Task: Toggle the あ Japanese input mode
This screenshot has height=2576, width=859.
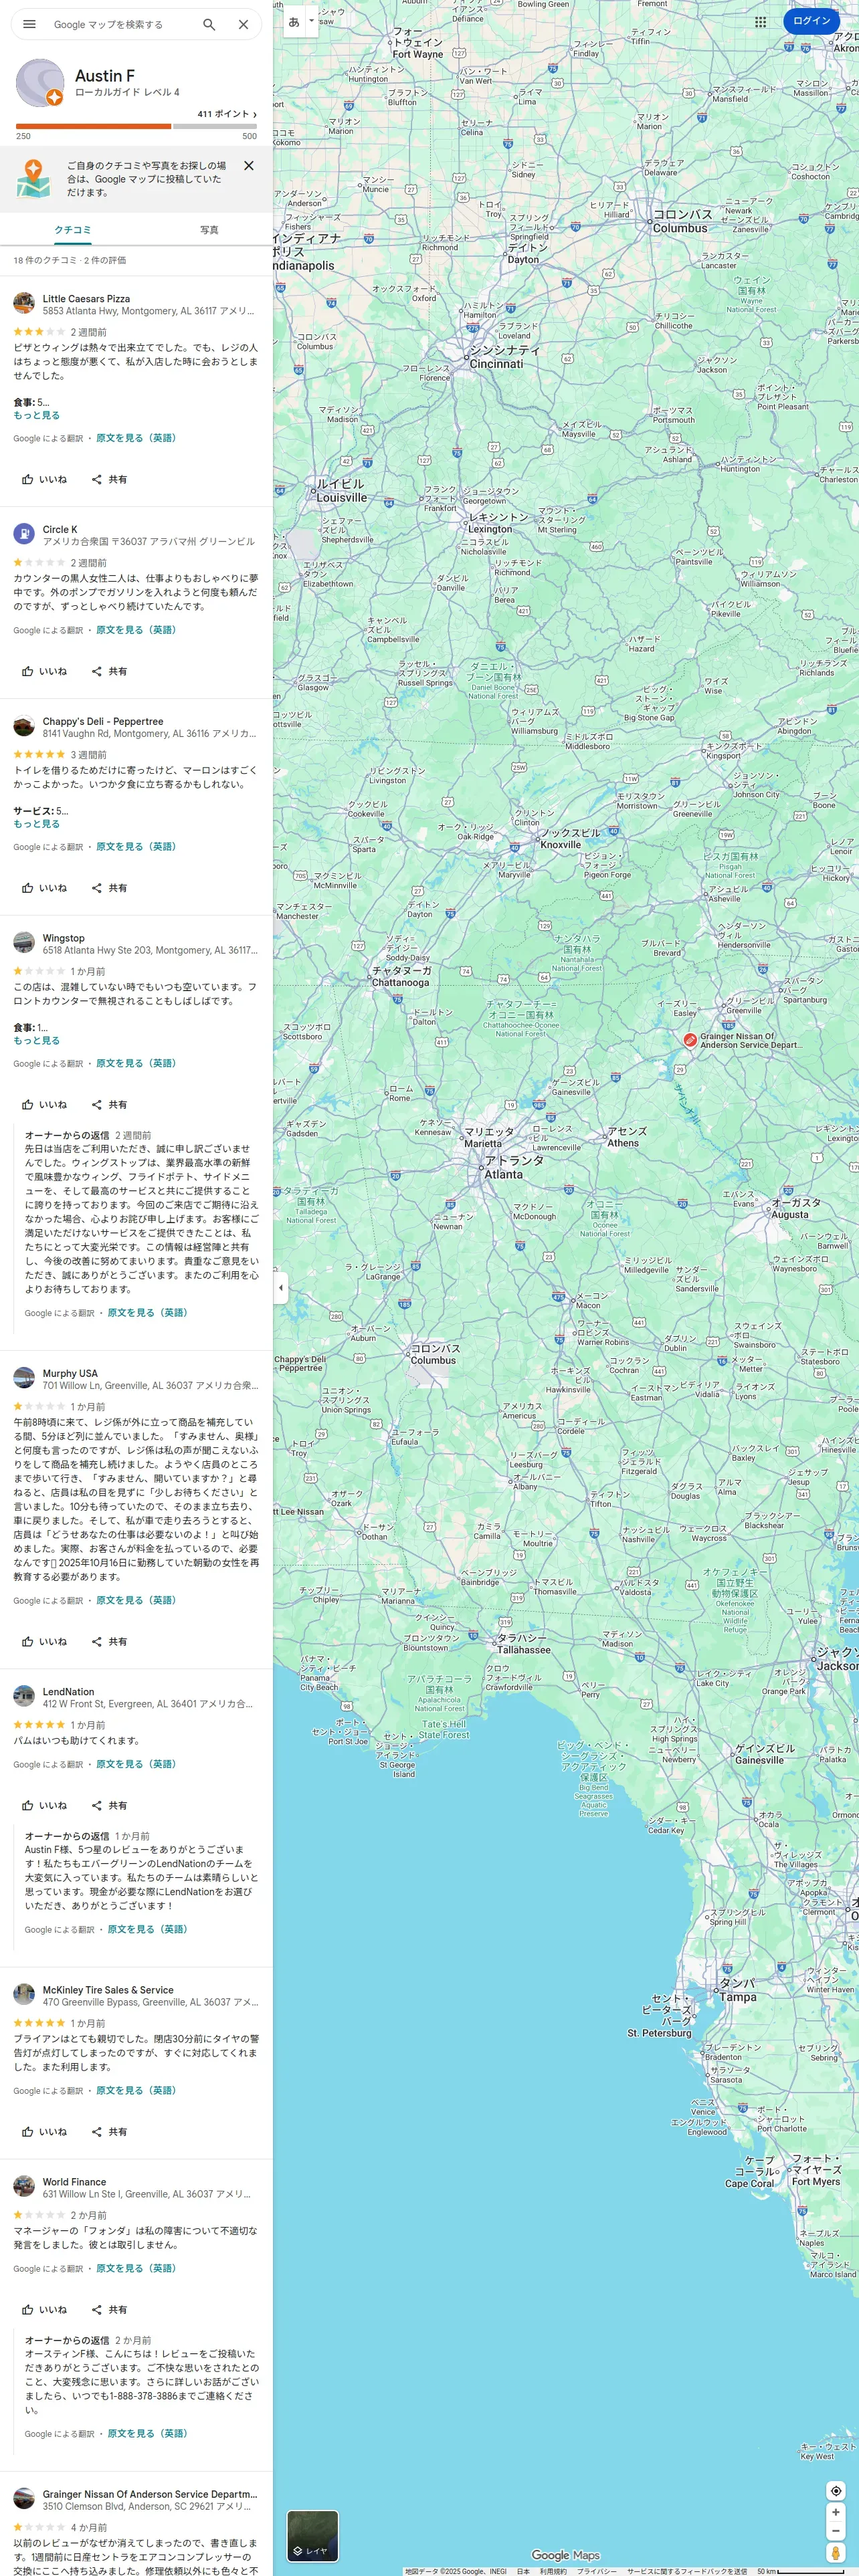Action: click(294, 21)
